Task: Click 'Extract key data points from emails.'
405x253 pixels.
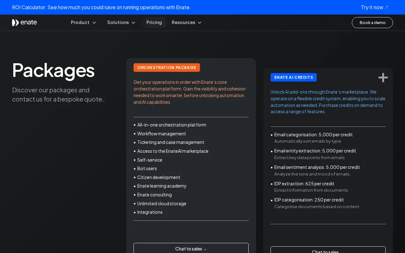Action: [310, 157]
